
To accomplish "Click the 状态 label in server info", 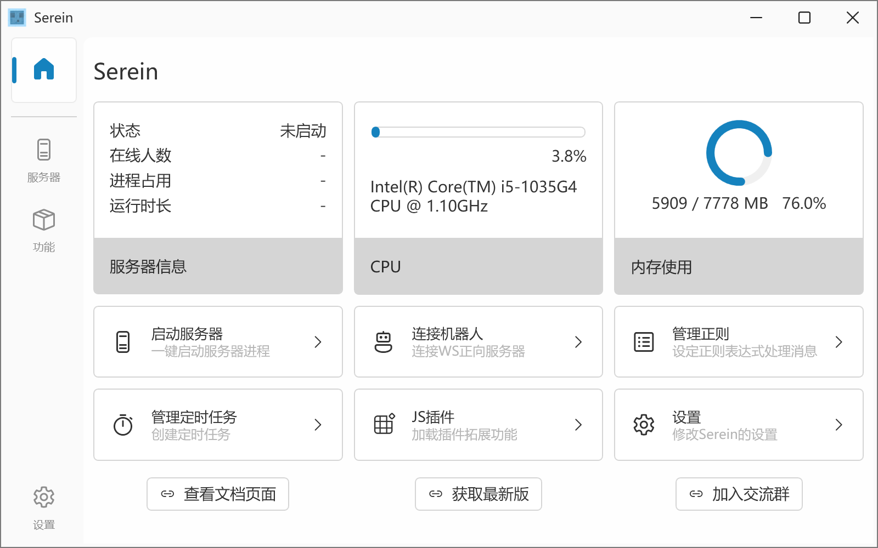I will pyautogui.click(x=125, y=130).
